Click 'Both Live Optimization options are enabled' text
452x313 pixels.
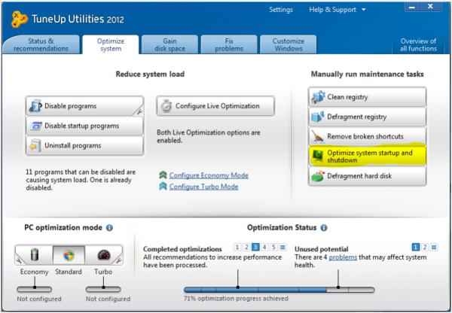tap(209, 136)
